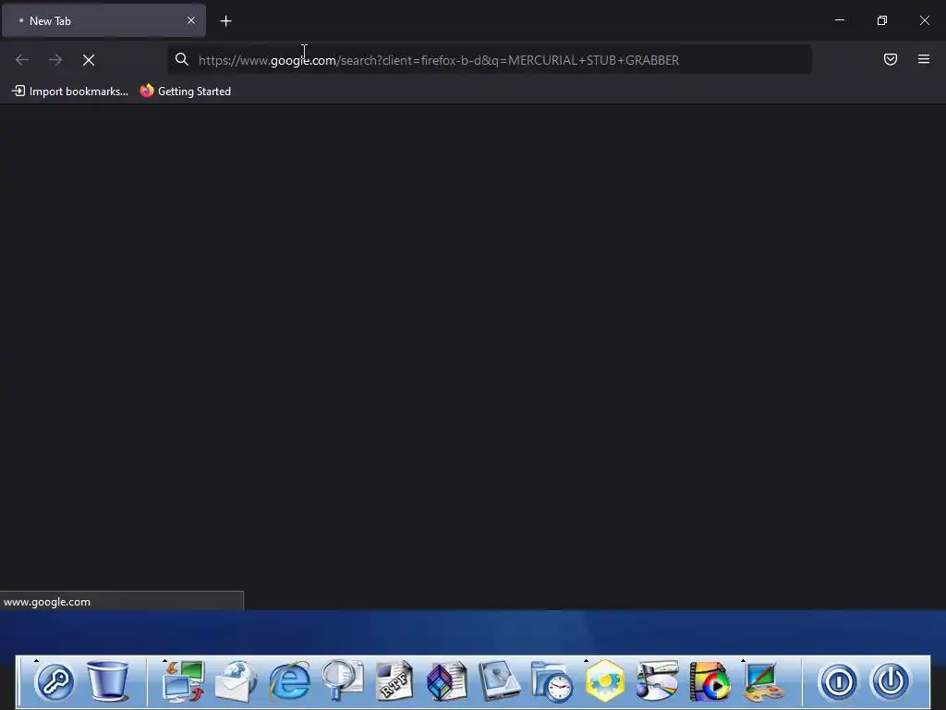Click the standby button in the dock
Viewport: 946px width, 710px height.
(838, 682)
